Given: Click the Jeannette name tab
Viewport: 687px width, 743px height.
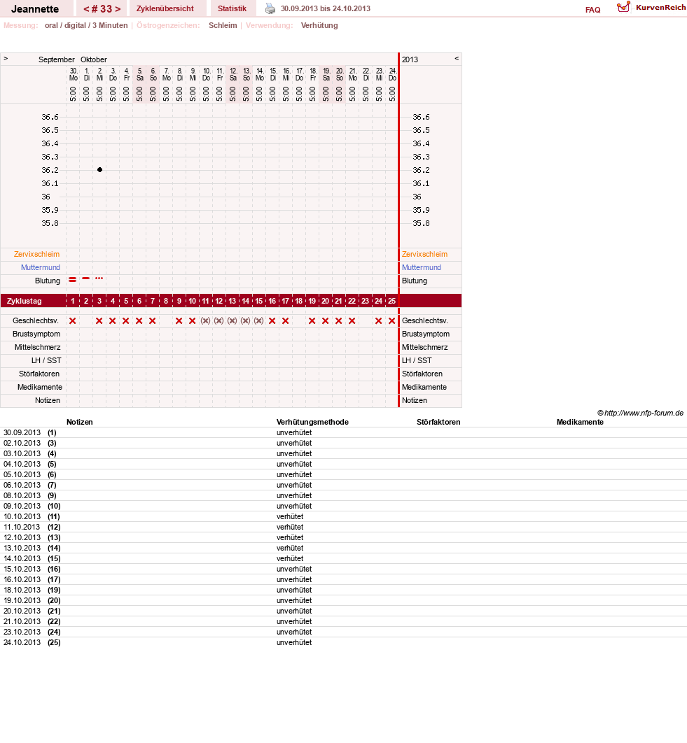Looking at the screenshot, I should point(35,9).
